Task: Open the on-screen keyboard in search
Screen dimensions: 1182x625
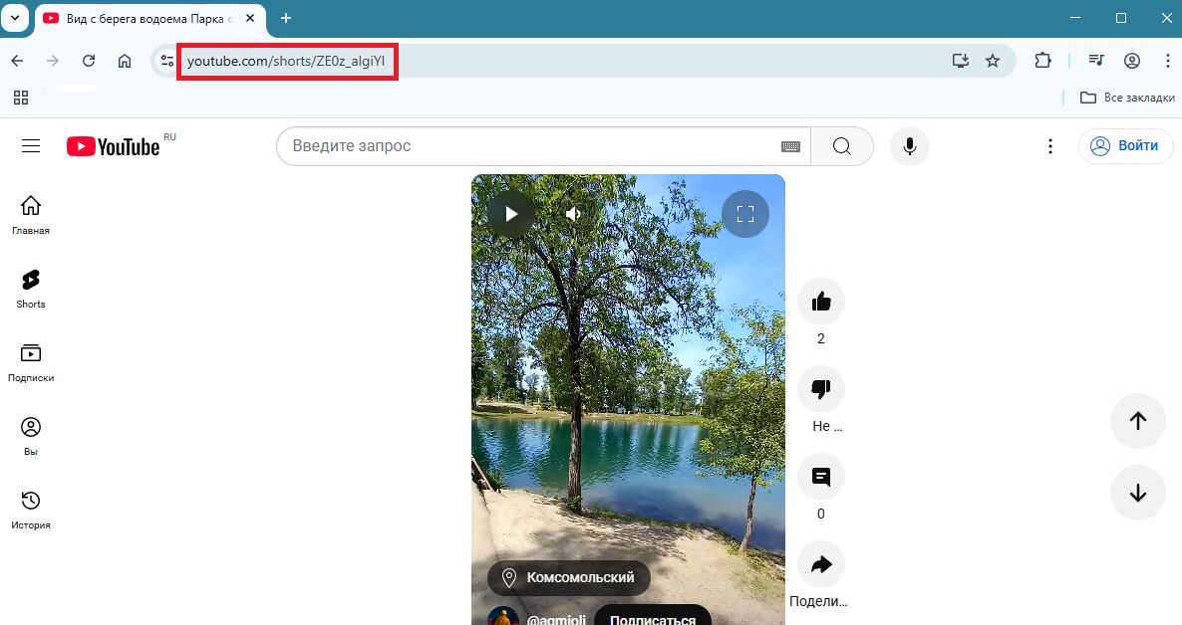Action: pos(790,146)
